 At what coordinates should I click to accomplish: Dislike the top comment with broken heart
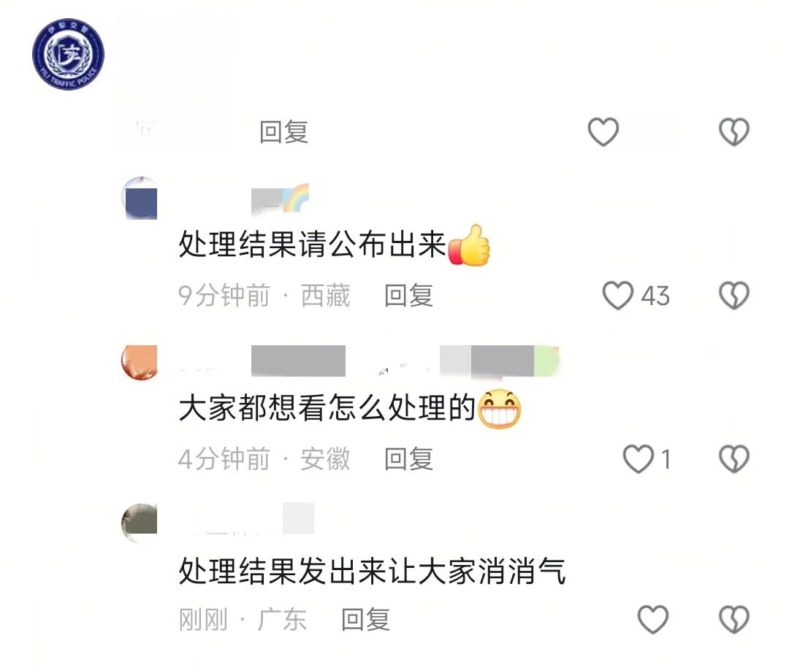(x=734, y=131)
